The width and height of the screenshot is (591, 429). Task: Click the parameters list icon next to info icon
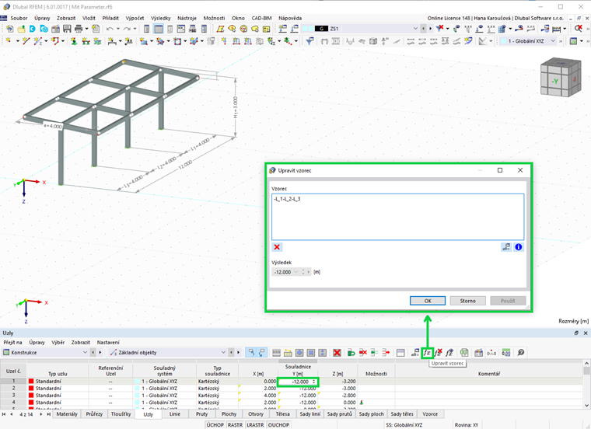click(x=505, y=247)
